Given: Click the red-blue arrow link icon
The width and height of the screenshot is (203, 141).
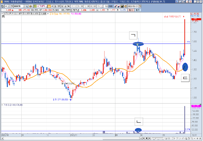Looking at the screenshot, I should [x=116, y=6].
